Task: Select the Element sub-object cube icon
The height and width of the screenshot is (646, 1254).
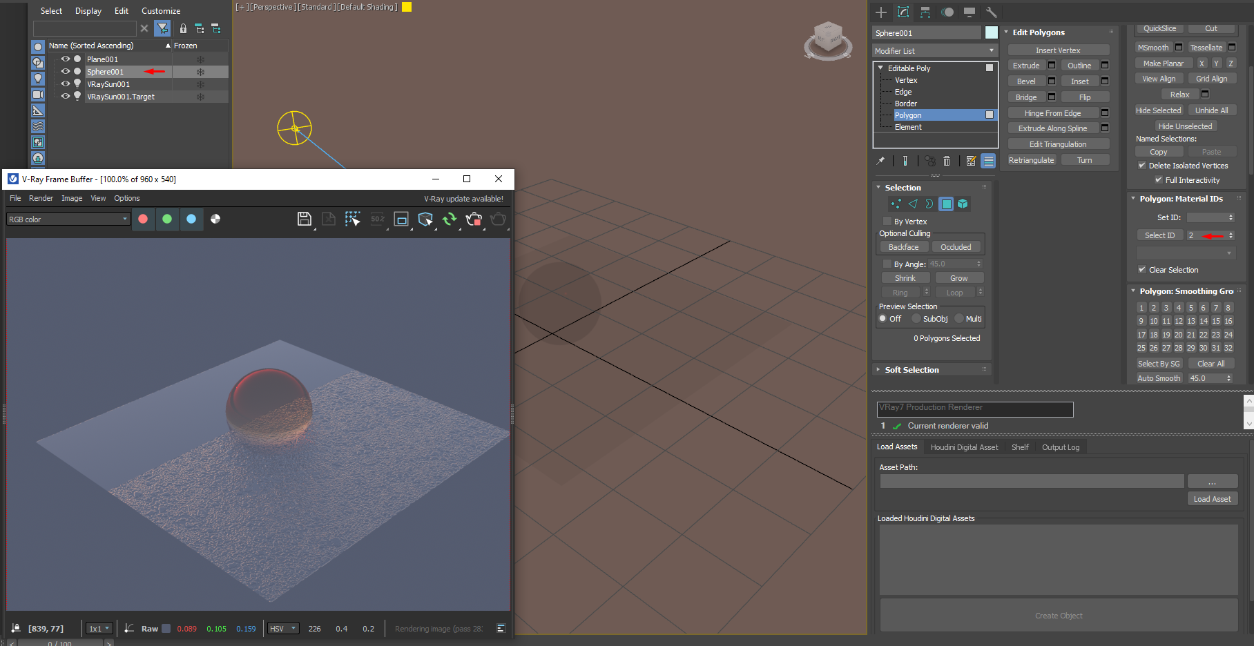Action: (963, 204)
